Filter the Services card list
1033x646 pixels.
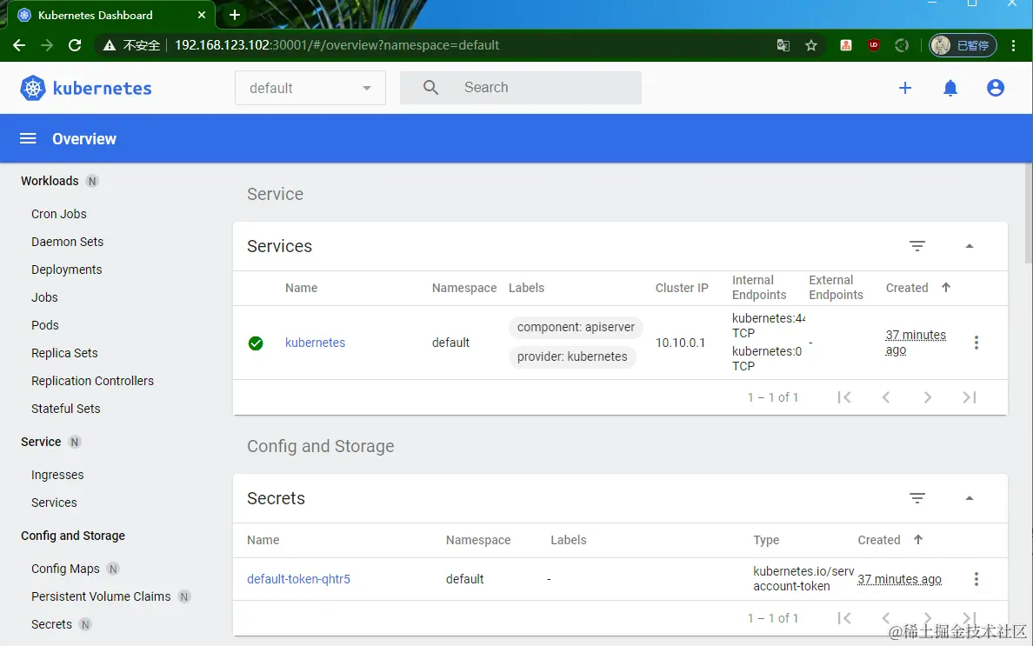[917, 246]
